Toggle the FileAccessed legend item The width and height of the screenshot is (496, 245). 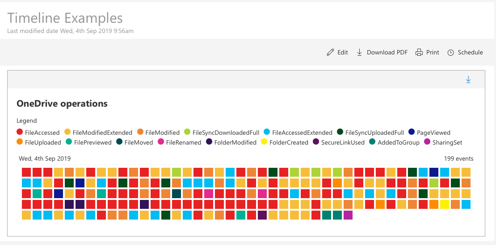click(38, 133)
